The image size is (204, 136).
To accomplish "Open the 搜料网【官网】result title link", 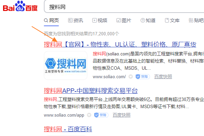I will pos(120,45).
